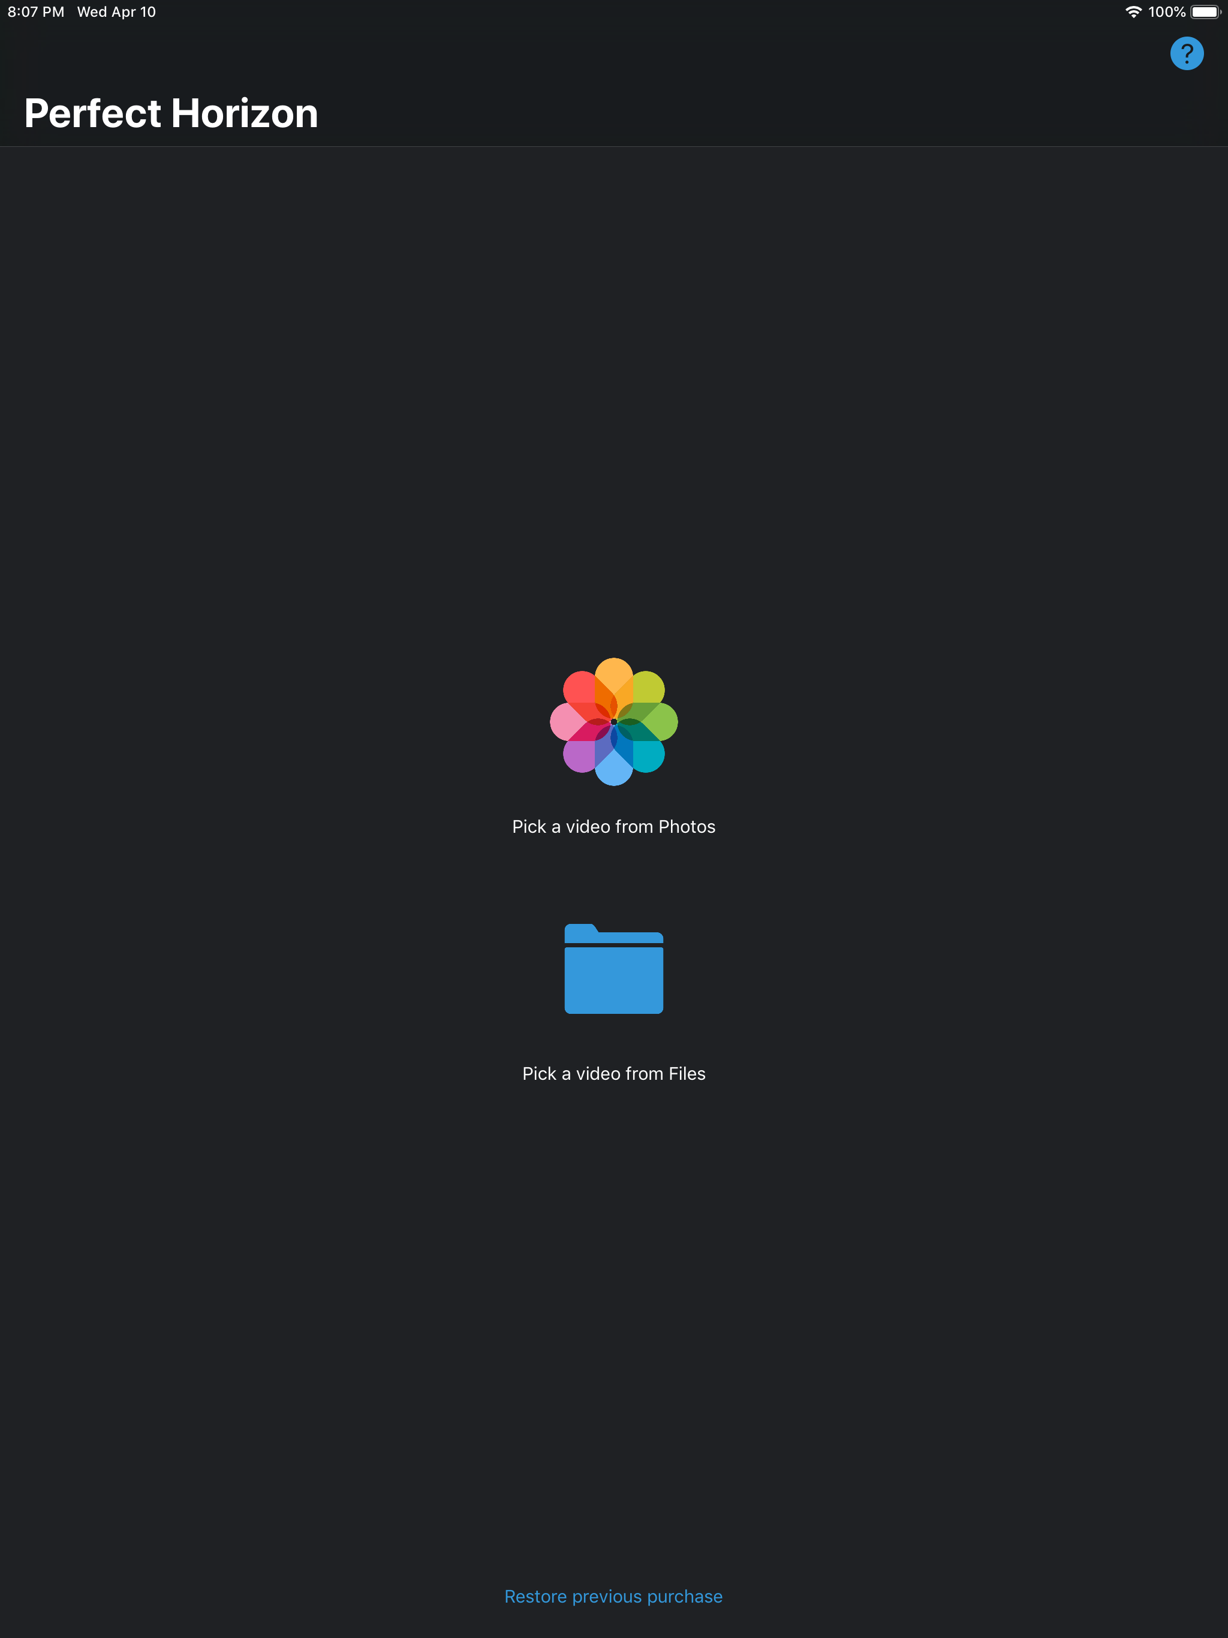
Task: Click the 'Perfect Horizon' title
Action: pyautogui.click(x=171, y=113)
